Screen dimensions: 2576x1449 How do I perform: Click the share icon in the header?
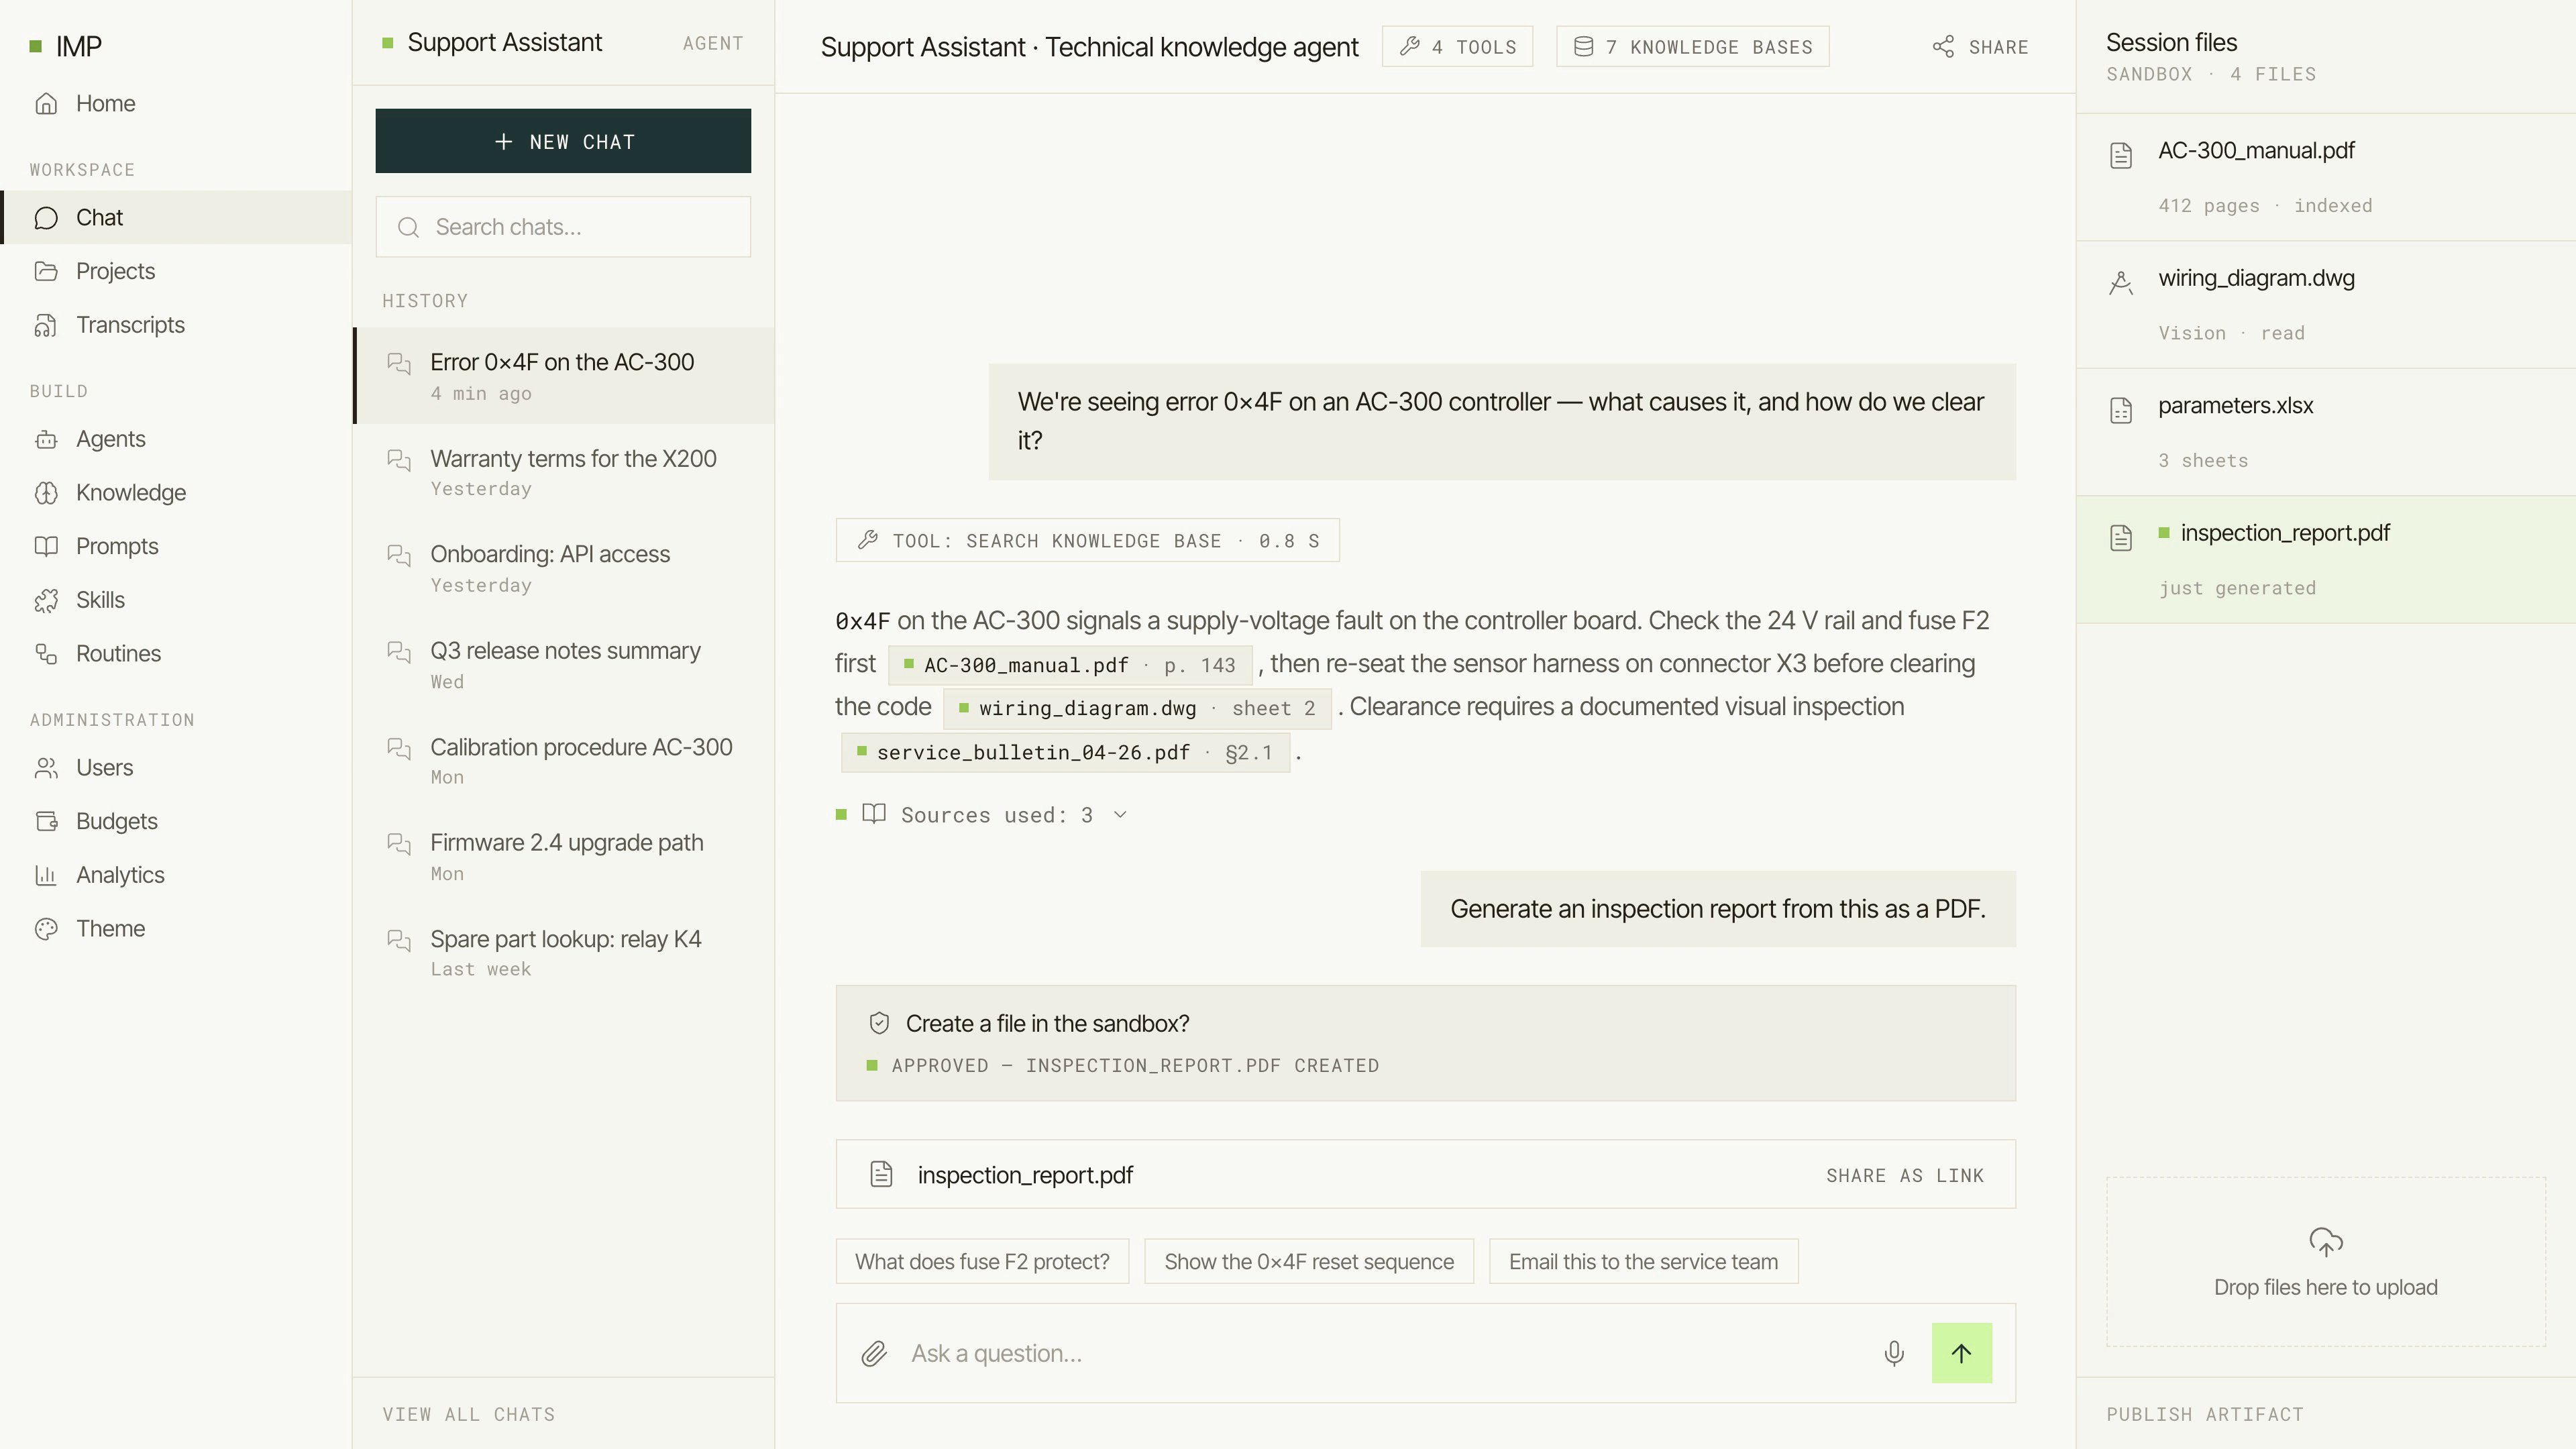click(1943, 47)
